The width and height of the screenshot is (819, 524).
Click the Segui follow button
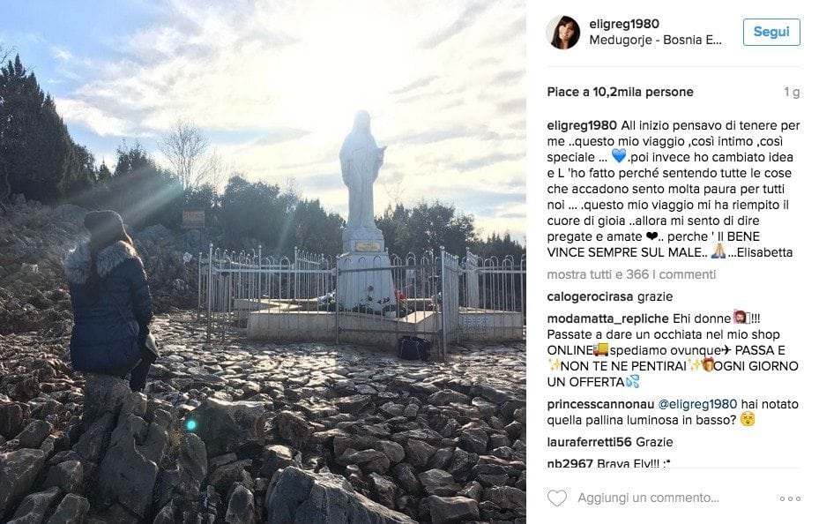[x=771, y=32]
